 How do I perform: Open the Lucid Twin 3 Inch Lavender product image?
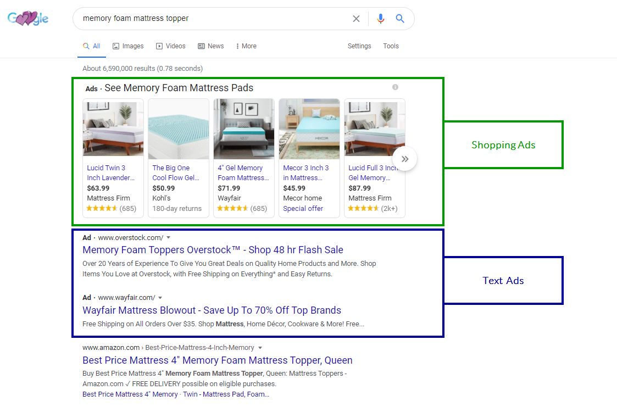pyautogui.click(x=113, y=129)
